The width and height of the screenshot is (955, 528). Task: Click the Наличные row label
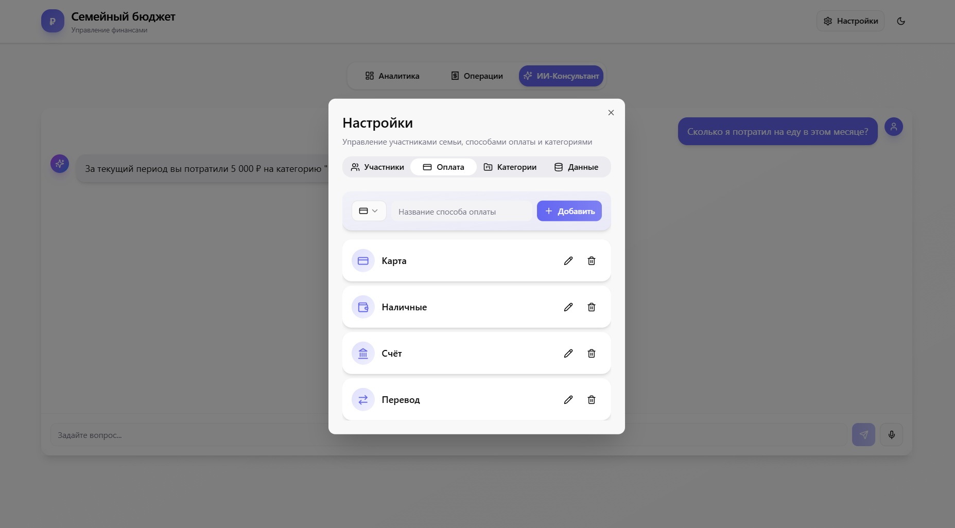404,307
